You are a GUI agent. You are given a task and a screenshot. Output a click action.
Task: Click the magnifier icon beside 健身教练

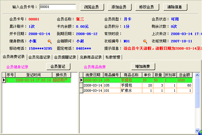click(50, 42)
